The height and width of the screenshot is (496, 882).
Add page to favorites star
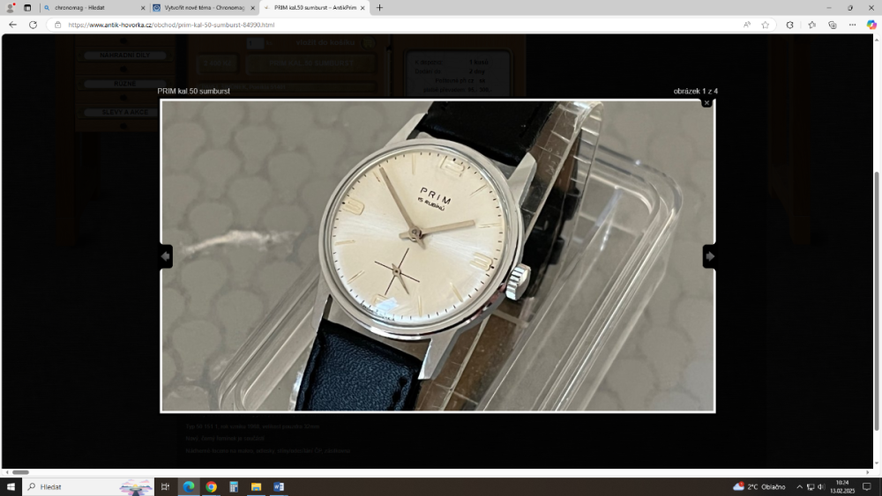point(765,25)
